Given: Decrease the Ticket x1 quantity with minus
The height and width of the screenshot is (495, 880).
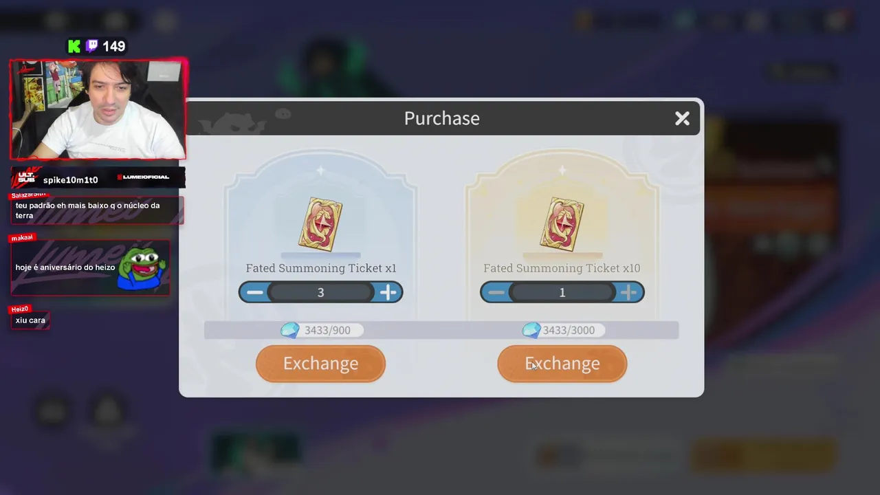Looking at the screenshot, I should tap(255, 292).
